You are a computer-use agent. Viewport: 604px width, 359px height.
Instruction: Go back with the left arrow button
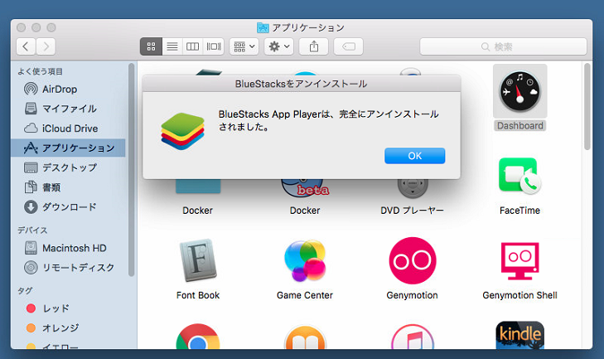pos(26,46)
